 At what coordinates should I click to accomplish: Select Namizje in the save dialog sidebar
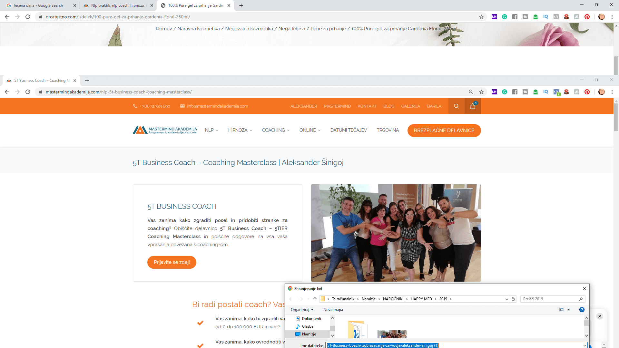coord(309,334)
